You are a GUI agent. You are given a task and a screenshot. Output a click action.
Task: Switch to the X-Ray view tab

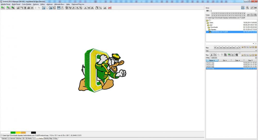(x=55, y=138)
